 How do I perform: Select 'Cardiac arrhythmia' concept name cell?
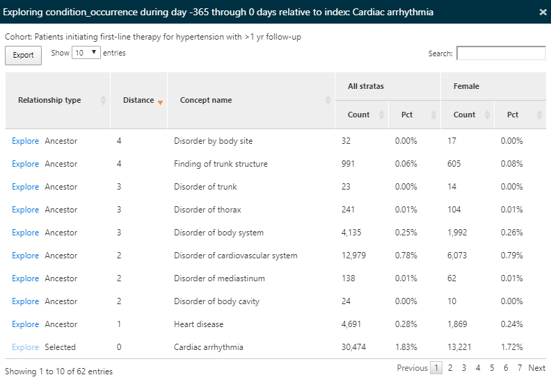pos(209,347)
